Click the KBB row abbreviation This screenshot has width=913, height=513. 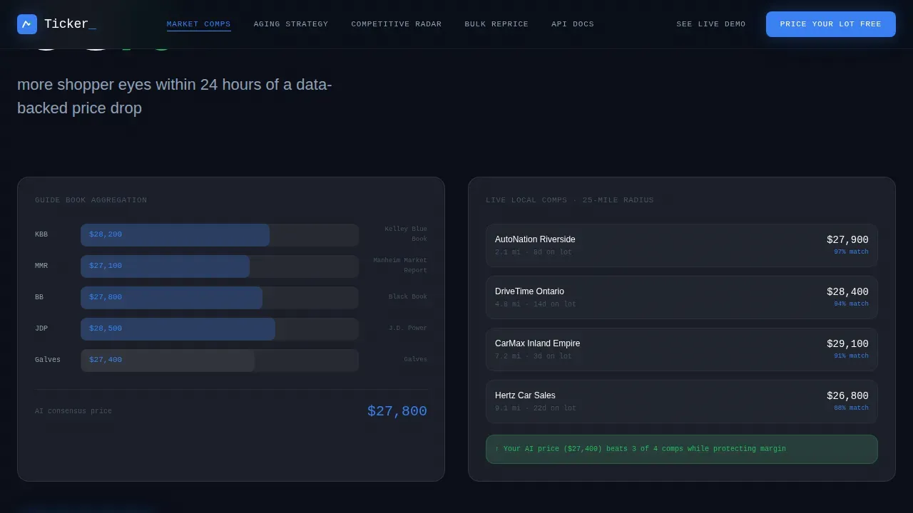coord(41,234)
